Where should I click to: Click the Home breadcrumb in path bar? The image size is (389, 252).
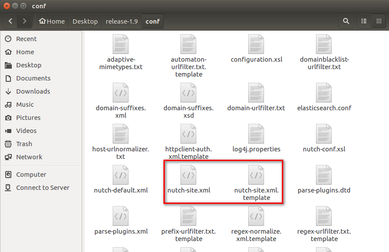52,21
